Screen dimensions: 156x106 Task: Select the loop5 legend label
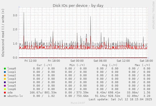[12, 86]
